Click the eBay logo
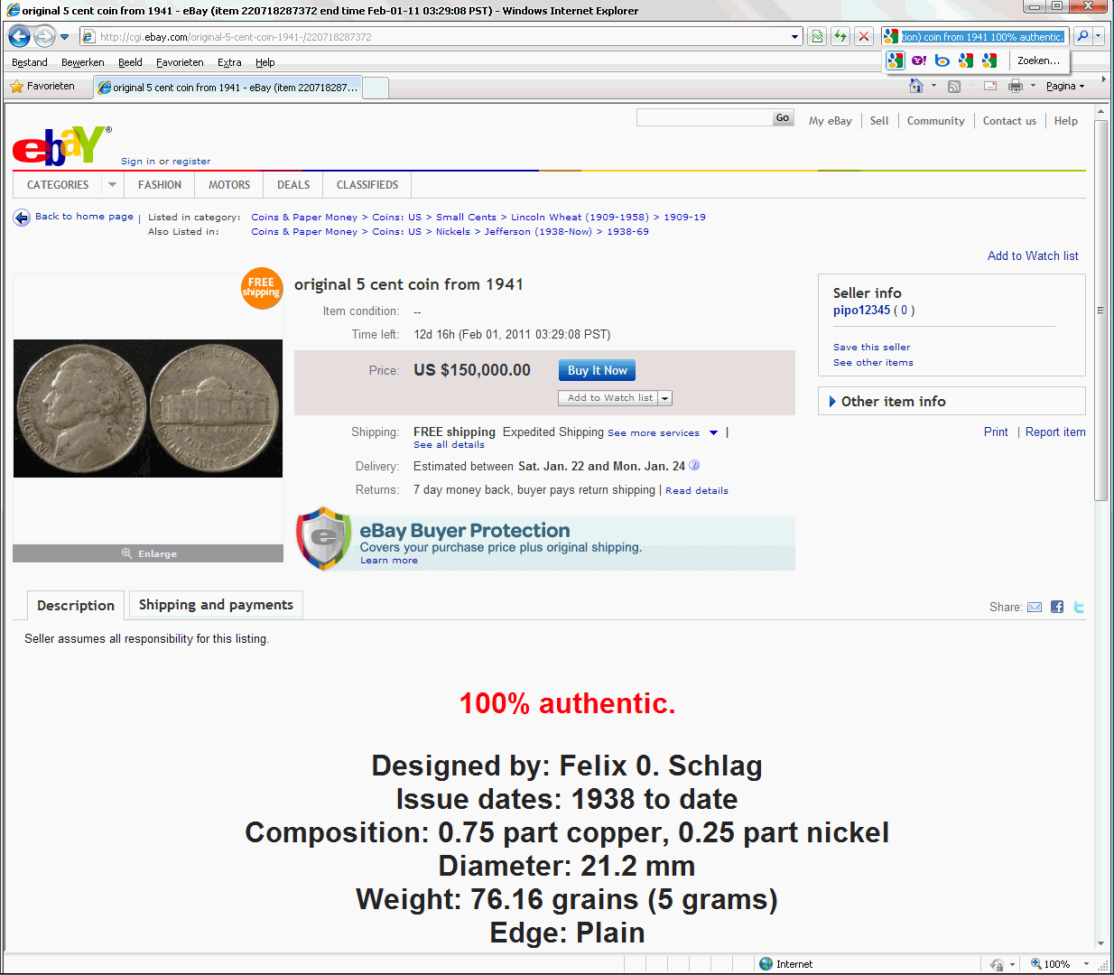 click(x=61, y=145)
